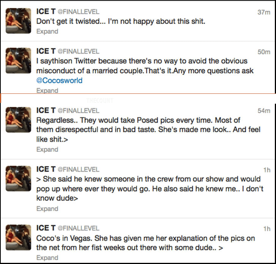
Task: Click @FINALLEVEL handle on 'Coco's in Vegas' tweet
Action: click(x=78, y=228)
